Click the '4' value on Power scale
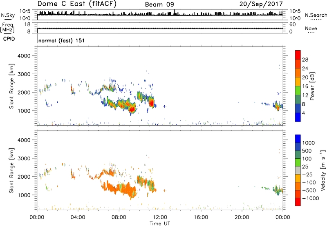The width and height of the screenshot is (327, 226). 303,113
